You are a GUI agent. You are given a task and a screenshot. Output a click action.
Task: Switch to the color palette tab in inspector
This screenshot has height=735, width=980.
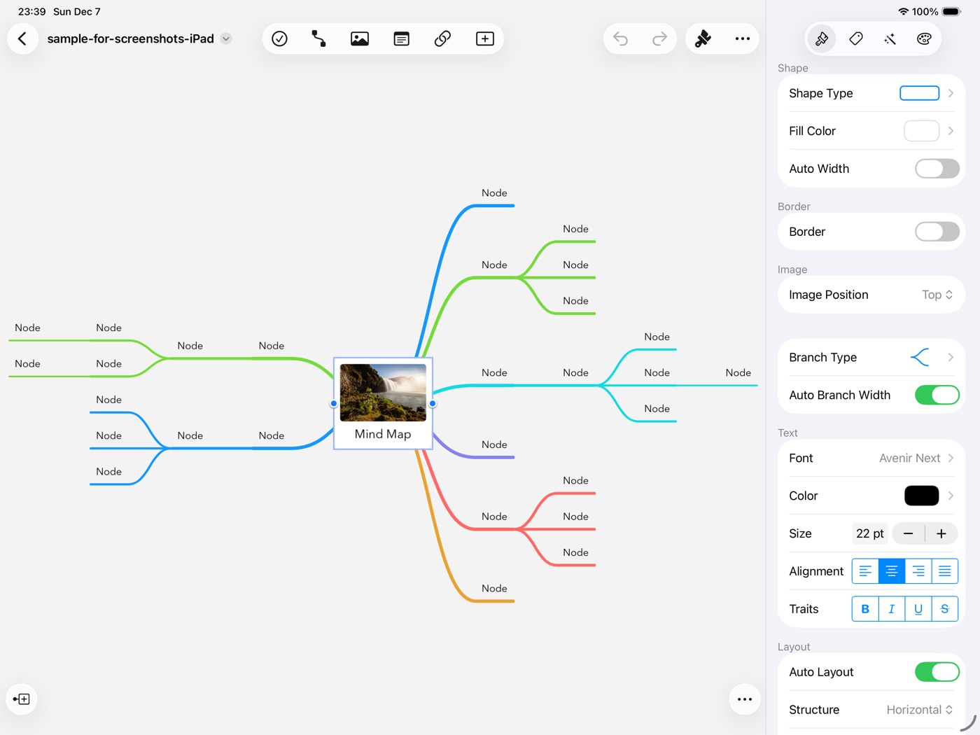924,38
